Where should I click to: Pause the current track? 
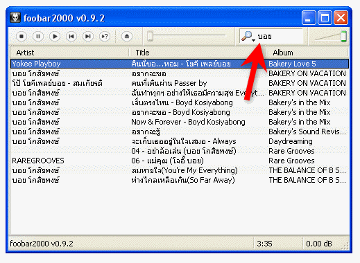click(38, 37)
